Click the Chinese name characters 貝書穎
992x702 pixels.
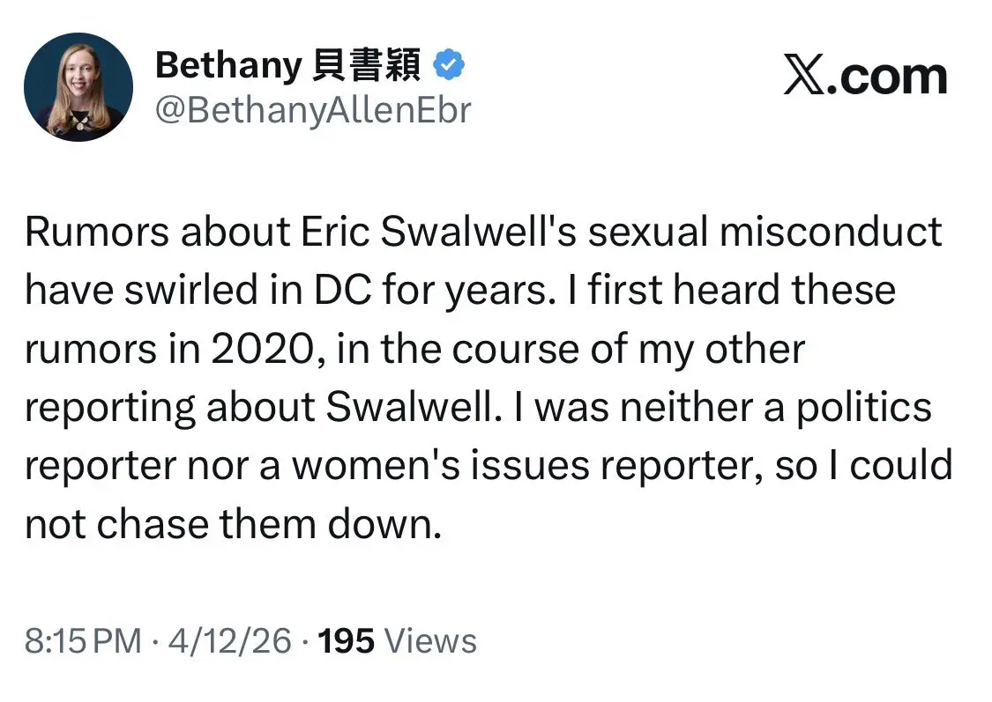[367, 66]
